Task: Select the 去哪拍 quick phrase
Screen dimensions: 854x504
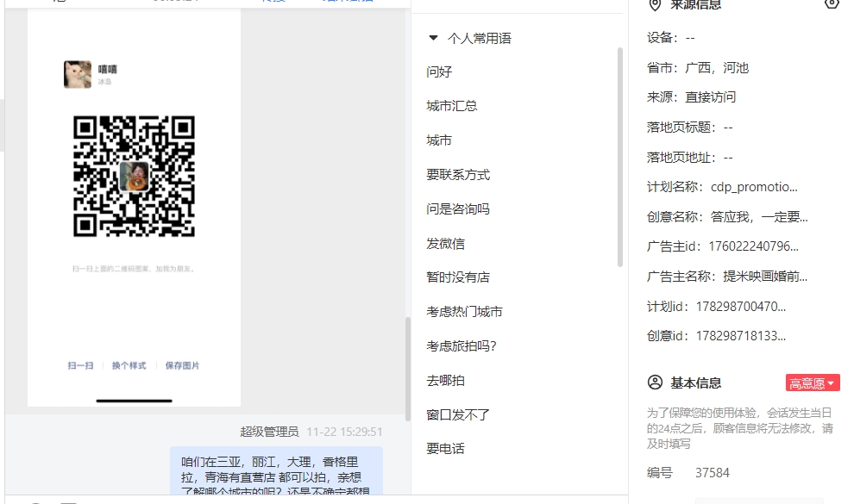Action: (445, 381)
